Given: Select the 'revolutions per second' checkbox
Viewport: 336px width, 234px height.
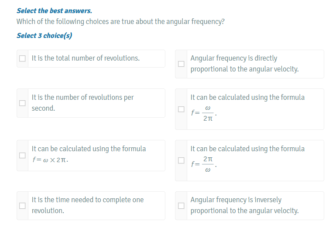Looking at the screenshot, I should pyautogui.click(x=22, y=103).
